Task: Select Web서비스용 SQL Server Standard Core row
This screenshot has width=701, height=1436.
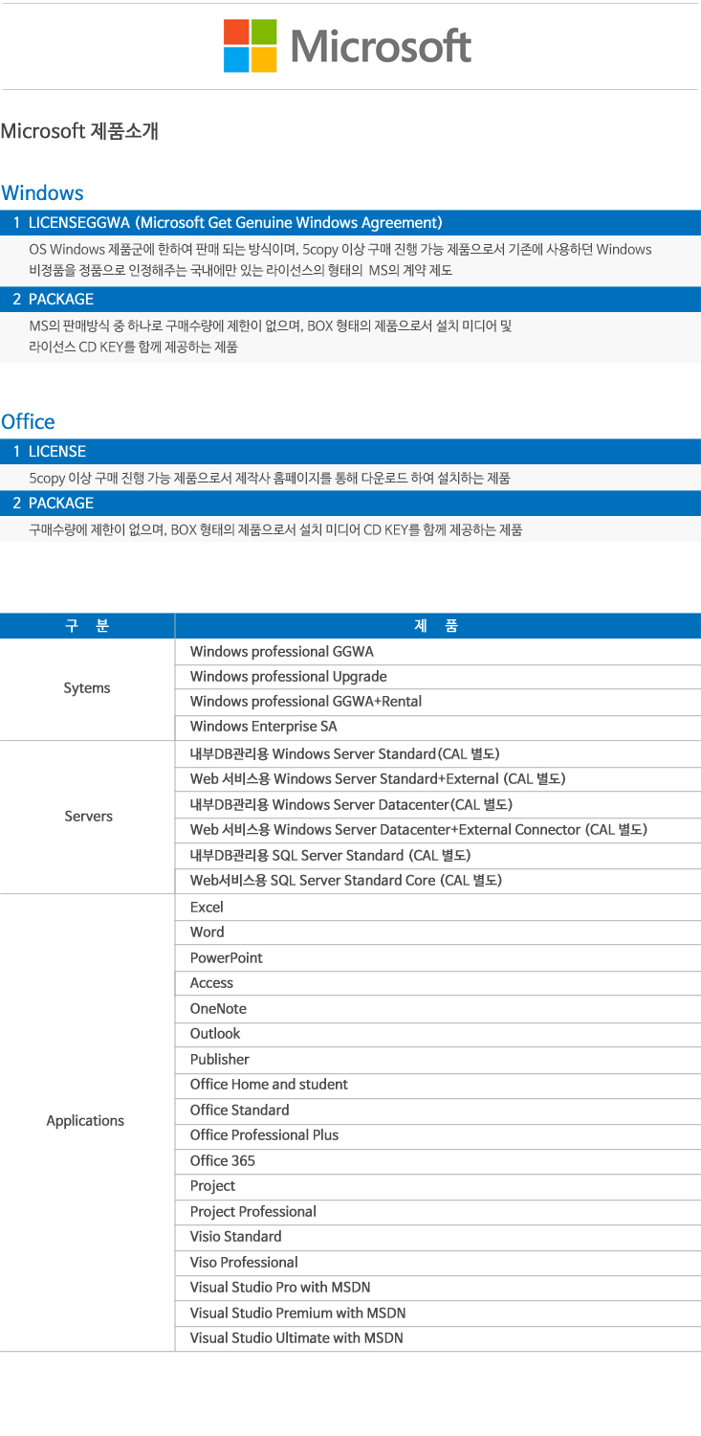Action: pos(345,881)
